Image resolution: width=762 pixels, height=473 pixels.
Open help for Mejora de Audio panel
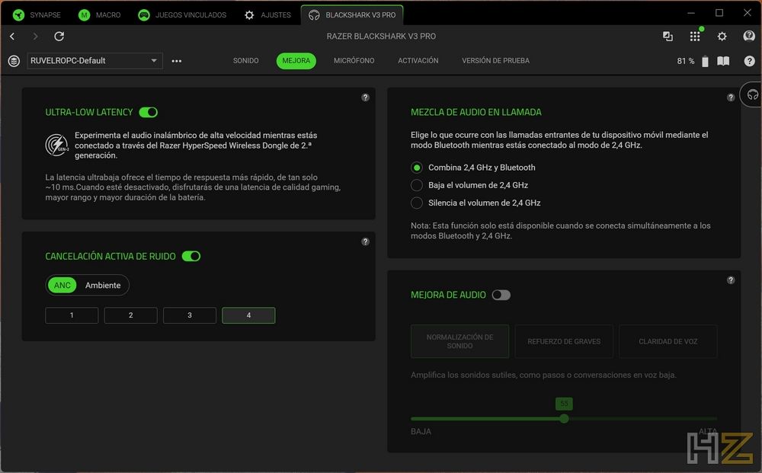[x=731, y=280]
